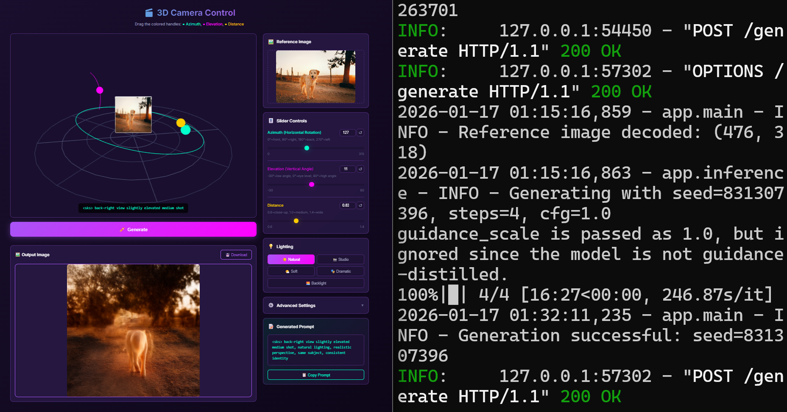
Task: Open the Advanced Settings chevron arrow
Action: pos(363,305)
